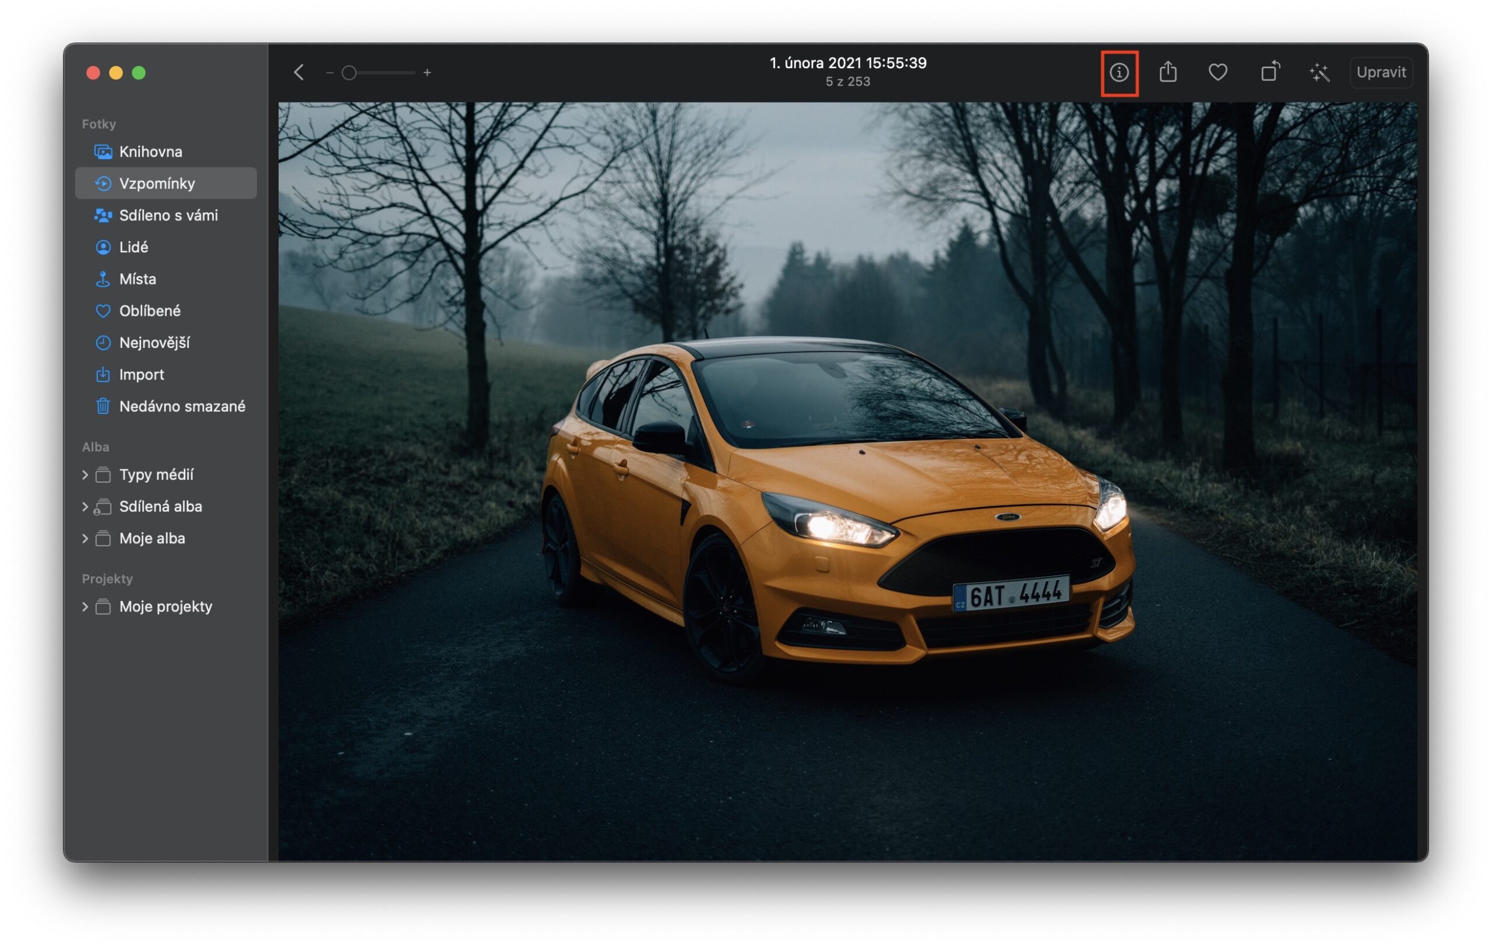Select Lidé in the sidebar
Viewport: 1492px width, 946px height.
tap(133, 247)
